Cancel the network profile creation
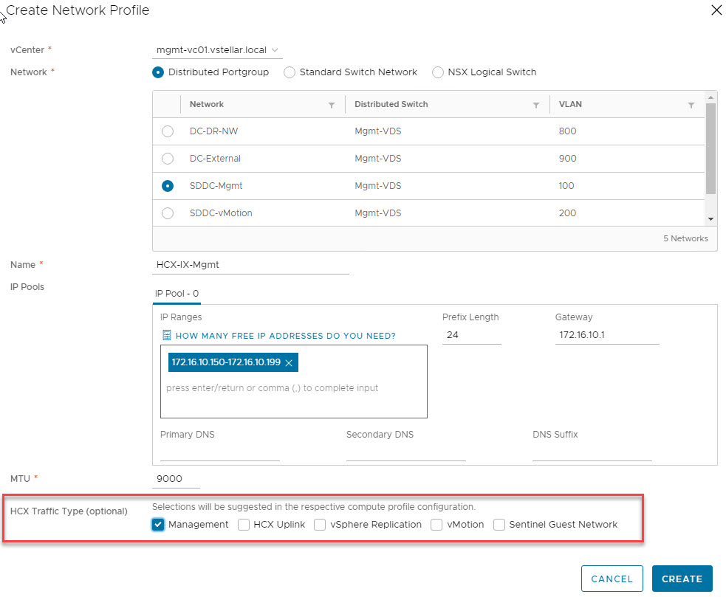 [x=612, y=579]
